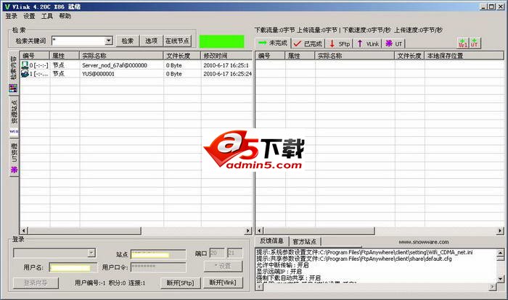
Task: Click log line 允许中断传输：开启
Action: tap(282, 265)
